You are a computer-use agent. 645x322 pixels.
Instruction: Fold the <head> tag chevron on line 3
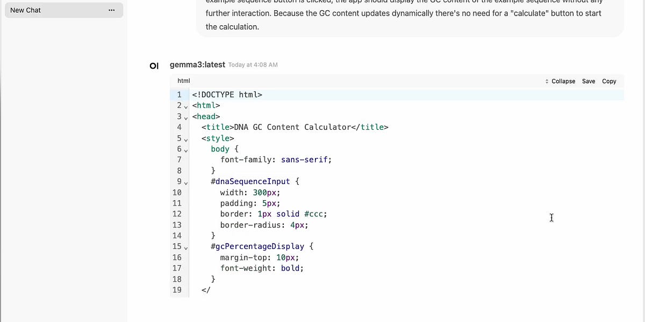click(x=186, y=117)
